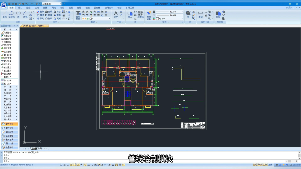Toggle the 加粗 status bar button
The image size is (301, 169).
coord(255,165)
